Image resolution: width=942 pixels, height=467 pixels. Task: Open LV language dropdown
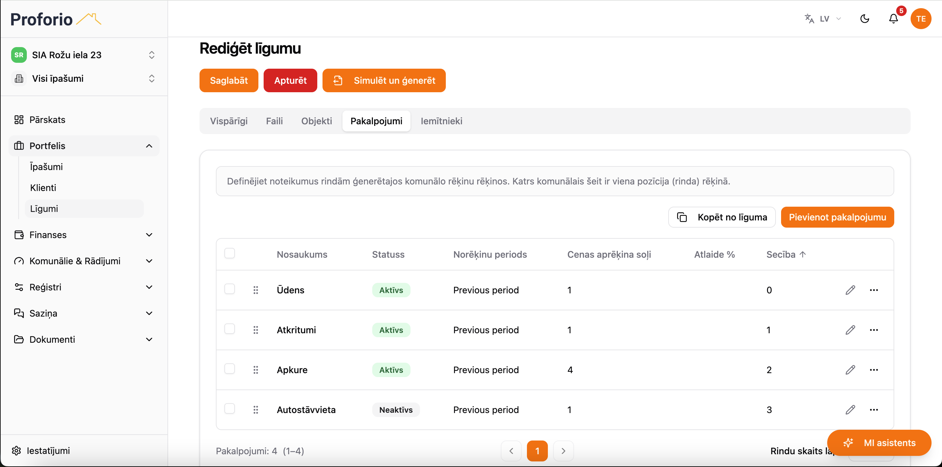pyautogui.click(x=823, y=19)
